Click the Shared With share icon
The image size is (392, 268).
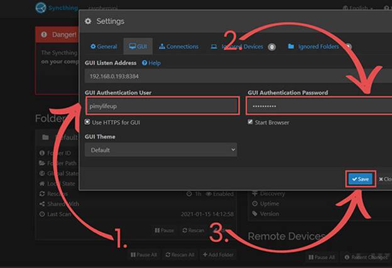42,204
